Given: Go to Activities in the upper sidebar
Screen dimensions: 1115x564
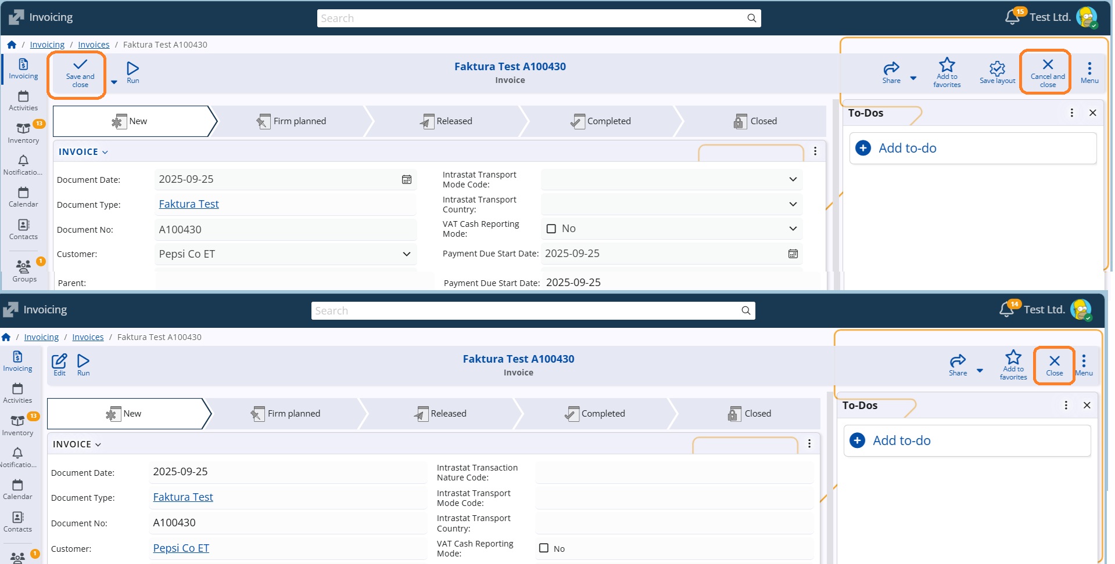Looking at the screenshot, I should click(x=23, y=101).
